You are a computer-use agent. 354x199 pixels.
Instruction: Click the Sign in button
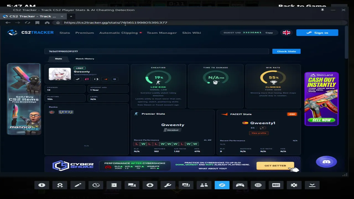(317, 33)
